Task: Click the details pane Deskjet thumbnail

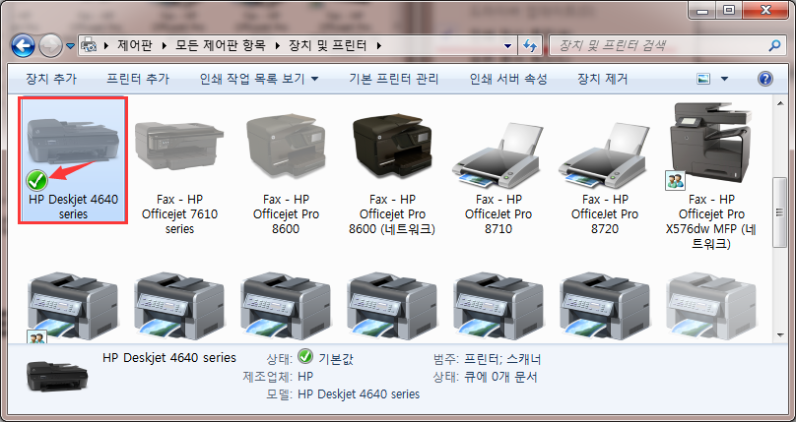Action: tap(57, 378)
